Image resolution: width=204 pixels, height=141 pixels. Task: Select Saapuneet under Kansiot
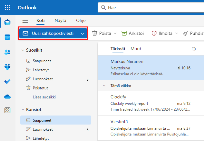pos(56,120)
